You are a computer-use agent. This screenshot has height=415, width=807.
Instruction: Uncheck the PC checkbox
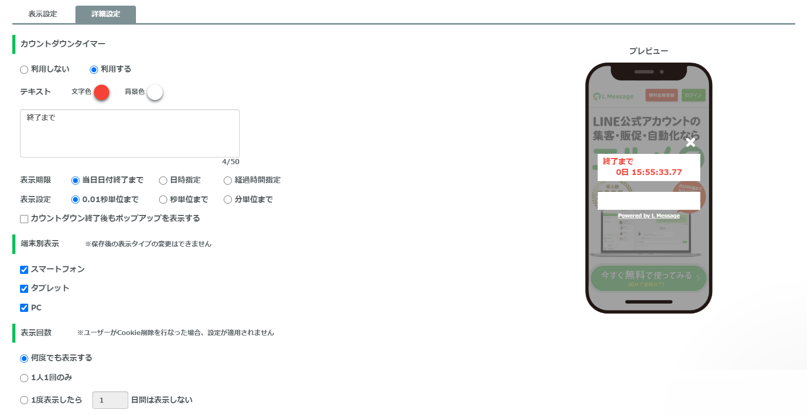pyautogui.click(x=24, y=308)
